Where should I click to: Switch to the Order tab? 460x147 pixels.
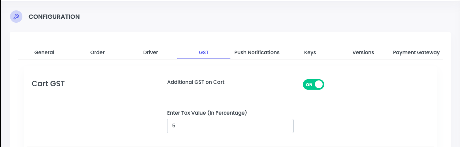97,53
